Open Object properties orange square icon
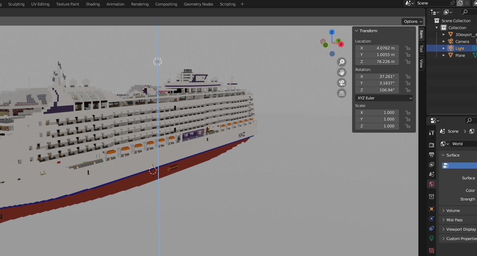The width and height of the screenshot is (477, 256). pyautogui.click(x=432, y=209)
